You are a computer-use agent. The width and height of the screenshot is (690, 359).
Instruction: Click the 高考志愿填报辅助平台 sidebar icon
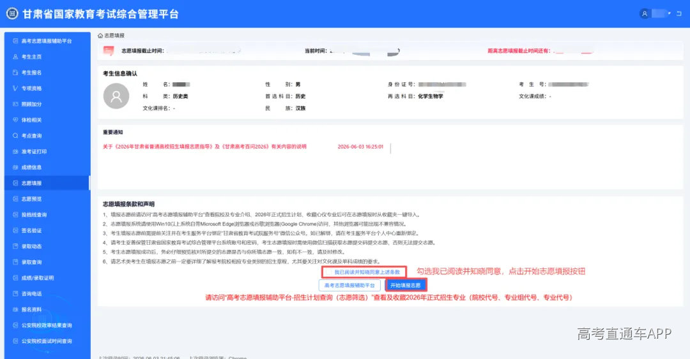point(15,41)
